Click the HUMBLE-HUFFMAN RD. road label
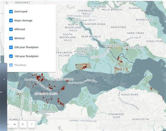 (83, 121)
